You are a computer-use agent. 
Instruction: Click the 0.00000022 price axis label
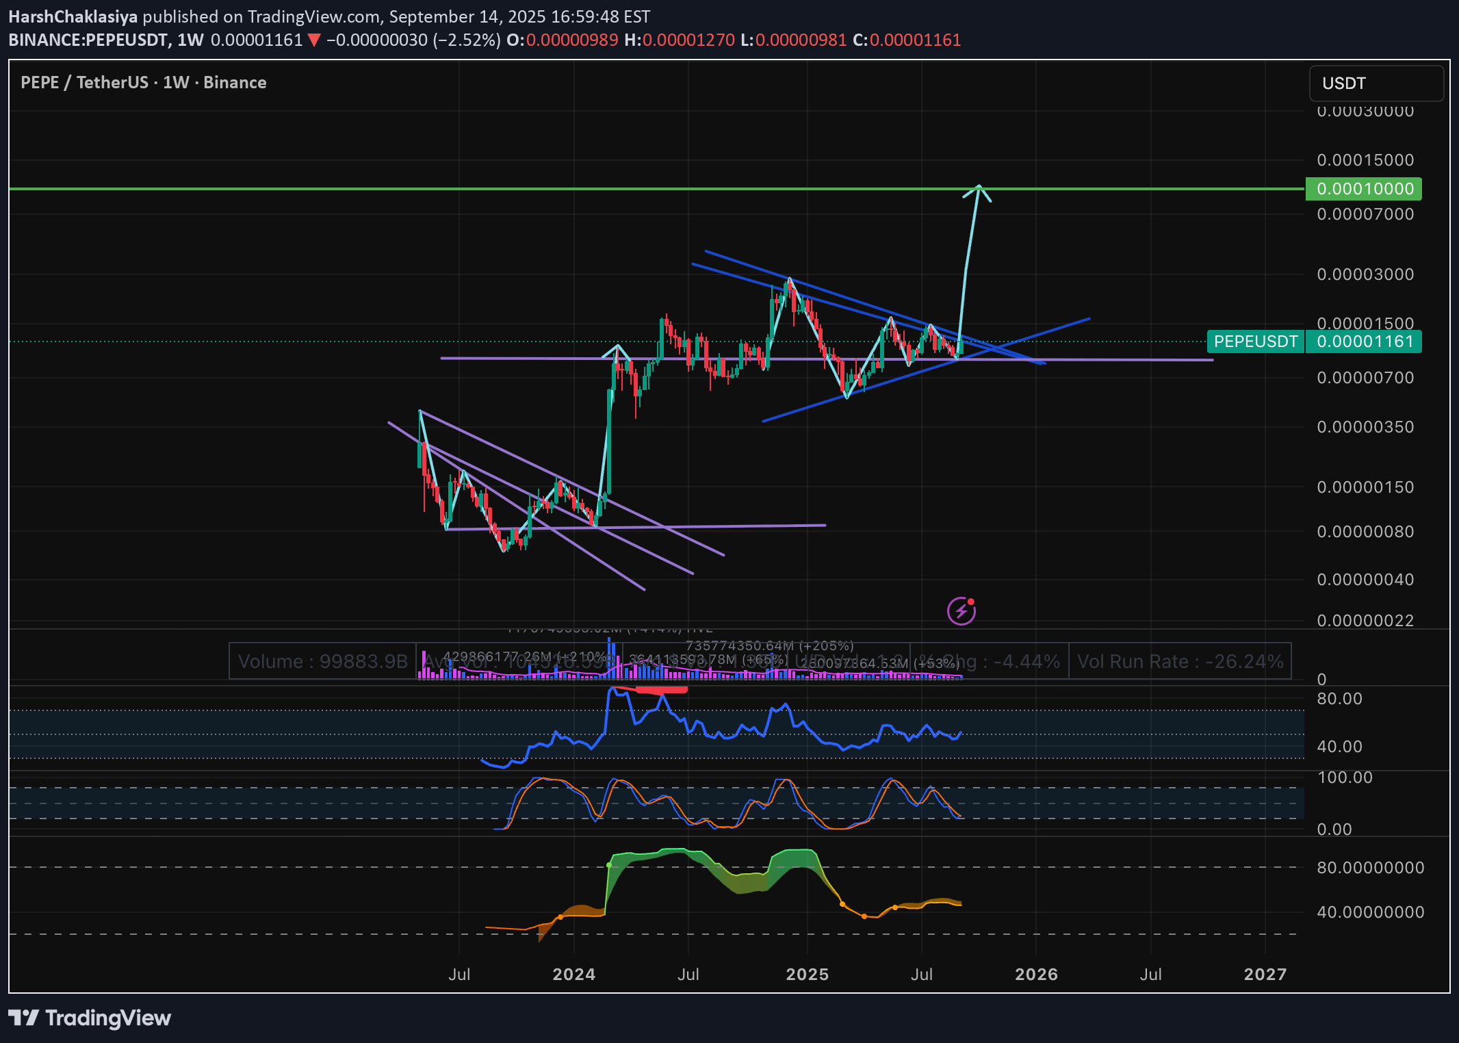pyautogui.click(x=1365, y=621)
